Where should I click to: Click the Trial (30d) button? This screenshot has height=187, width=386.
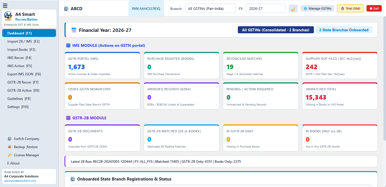pyautogui.click(x=350, y=8)
